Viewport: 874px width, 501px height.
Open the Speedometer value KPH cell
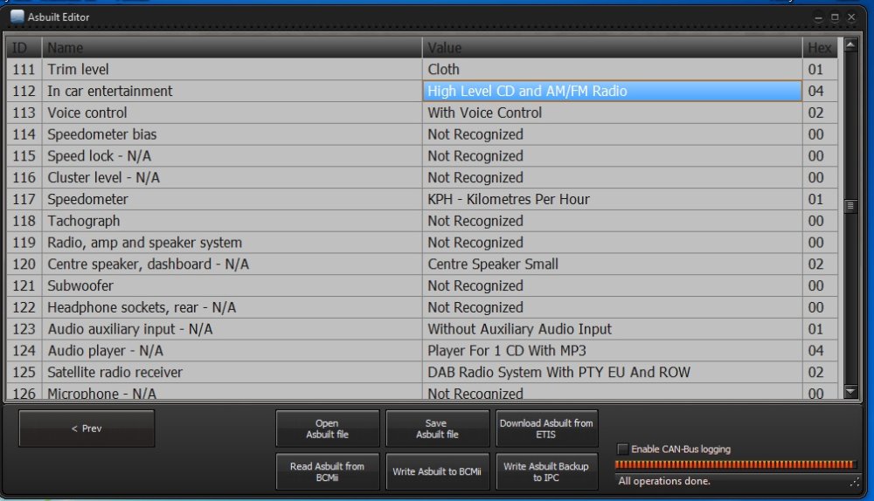pos(612,199)
